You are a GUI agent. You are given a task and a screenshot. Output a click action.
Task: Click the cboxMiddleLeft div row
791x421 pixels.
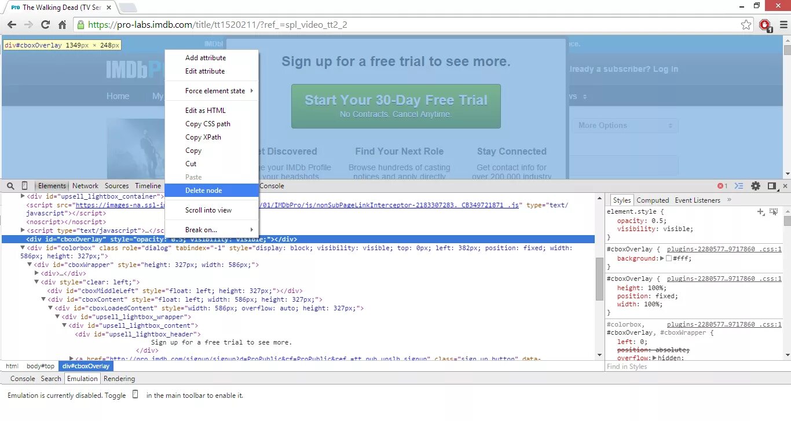coord(175,291)
